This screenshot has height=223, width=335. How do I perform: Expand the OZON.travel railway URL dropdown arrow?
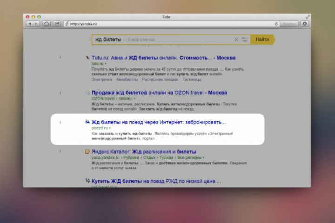point(134,99)
